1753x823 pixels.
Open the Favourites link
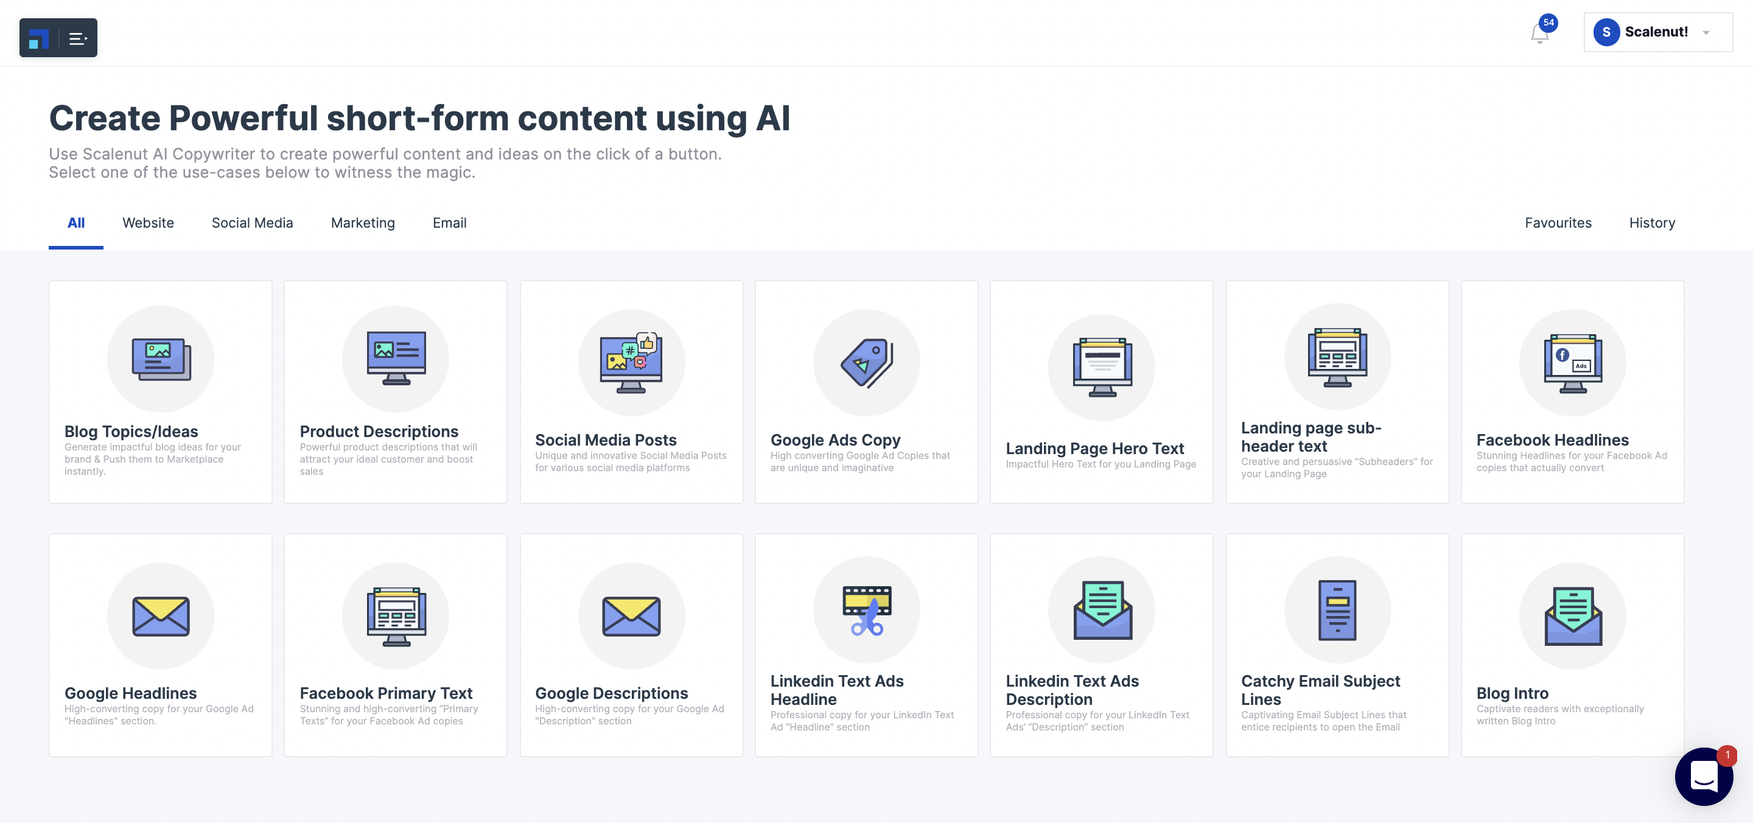[x=1558, y=223]
